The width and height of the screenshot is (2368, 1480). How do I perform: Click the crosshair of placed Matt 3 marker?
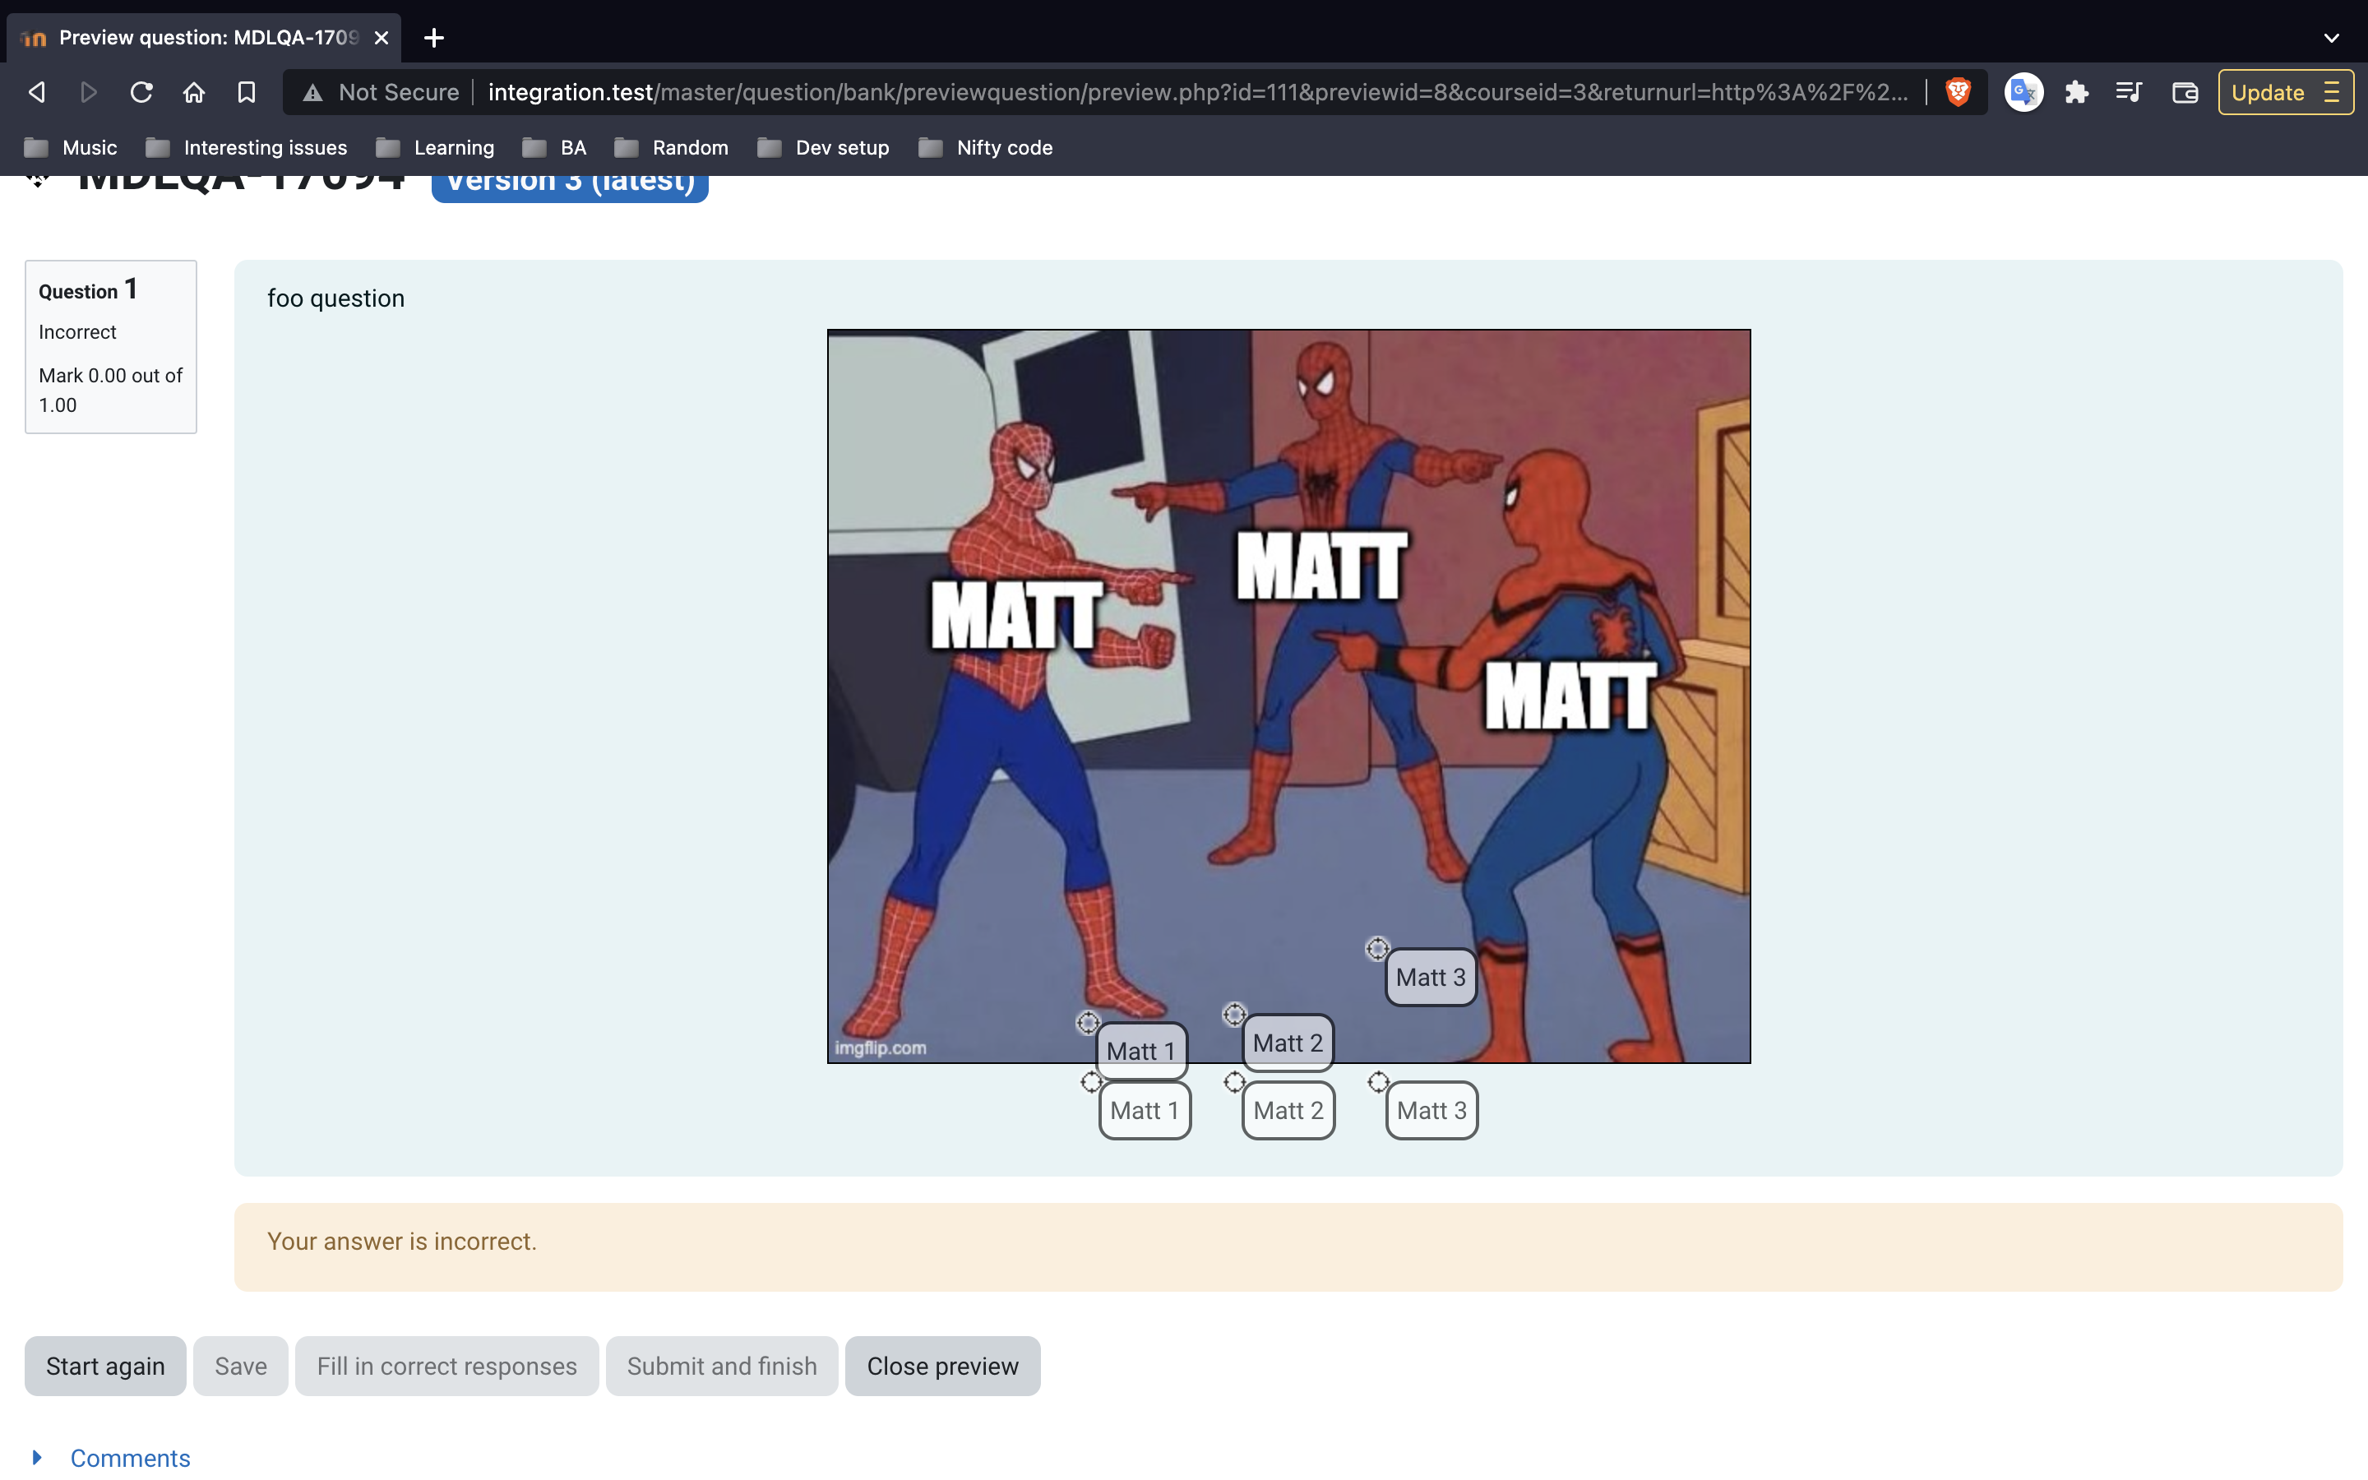click(x=1378, y=949)
